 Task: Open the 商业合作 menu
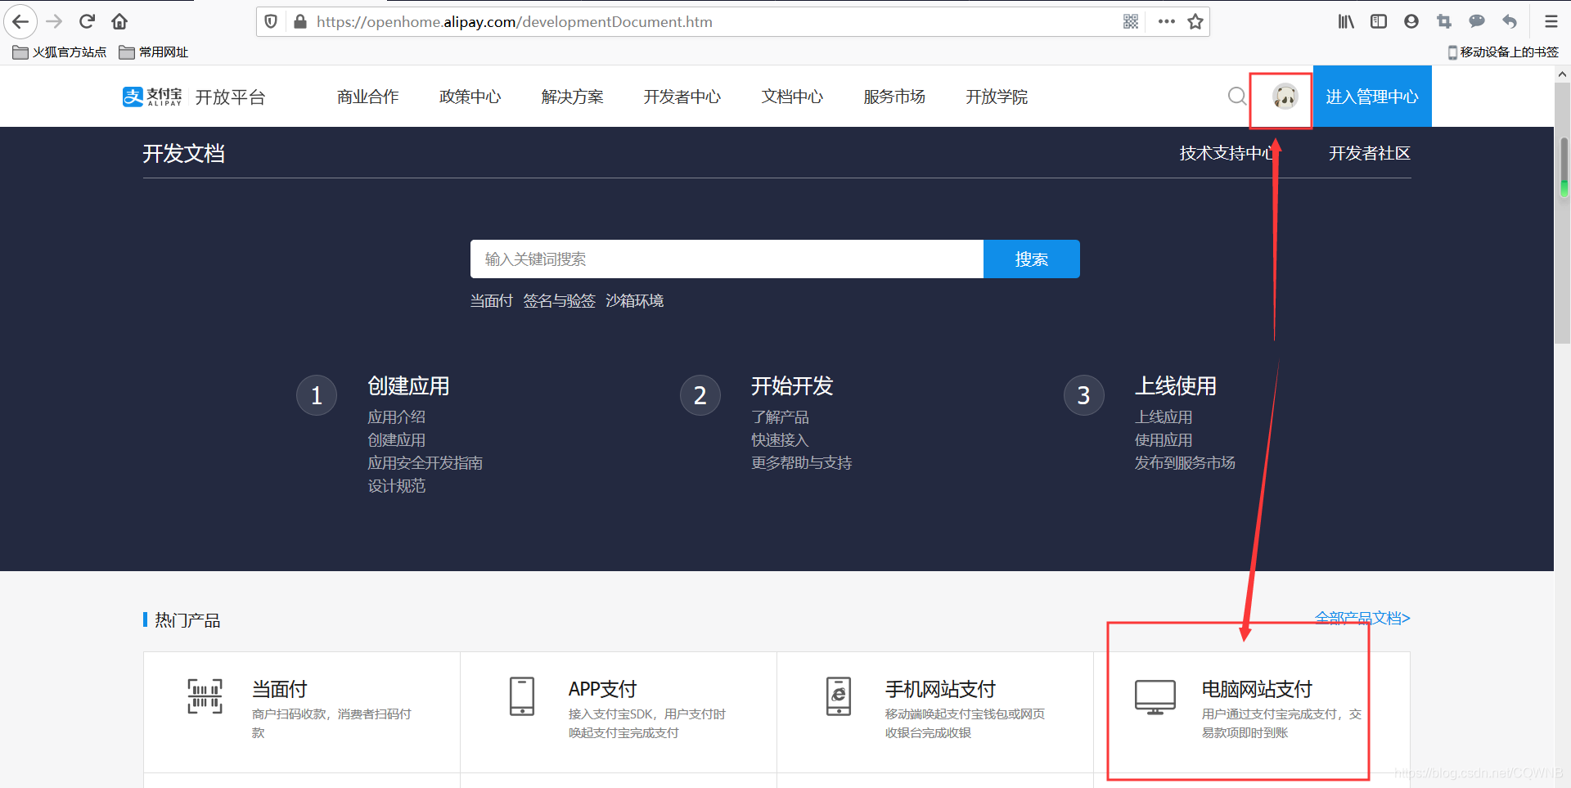click(368, 97)
